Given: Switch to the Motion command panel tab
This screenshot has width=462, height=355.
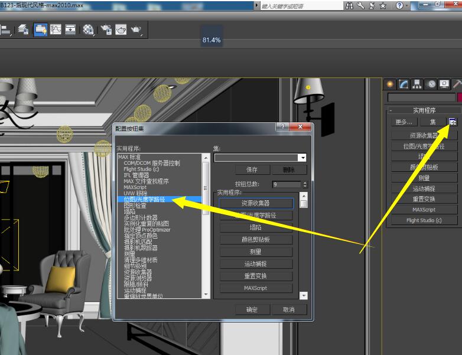Looking at the screenshot, I should tap(431, 84).
